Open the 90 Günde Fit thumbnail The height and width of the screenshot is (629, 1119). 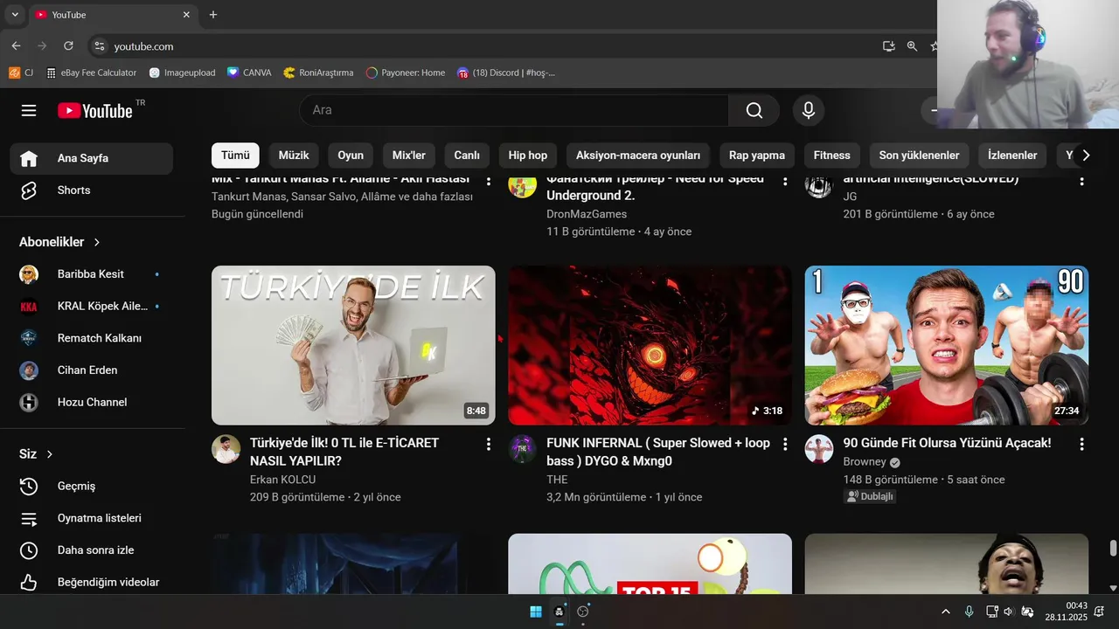click(947, 345)
